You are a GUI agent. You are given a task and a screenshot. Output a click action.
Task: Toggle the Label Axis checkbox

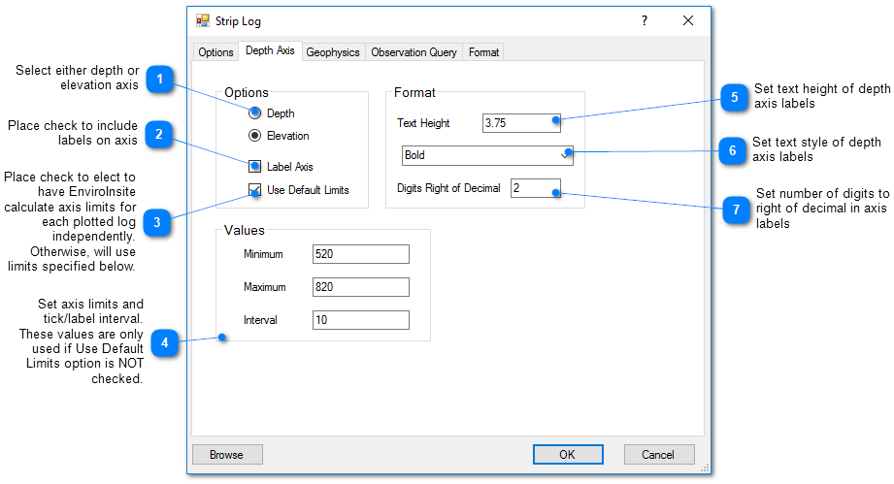coord(255,167)
